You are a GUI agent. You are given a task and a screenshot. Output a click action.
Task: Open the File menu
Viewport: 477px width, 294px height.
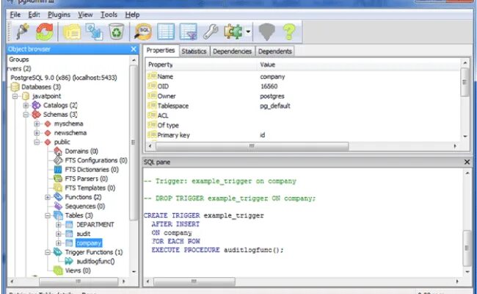pos(15,15)
